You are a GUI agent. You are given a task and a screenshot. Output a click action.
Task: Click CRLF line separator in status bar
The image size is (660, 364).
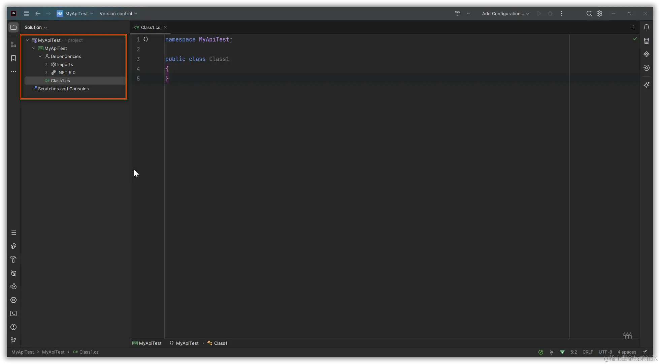pos(588,352)
